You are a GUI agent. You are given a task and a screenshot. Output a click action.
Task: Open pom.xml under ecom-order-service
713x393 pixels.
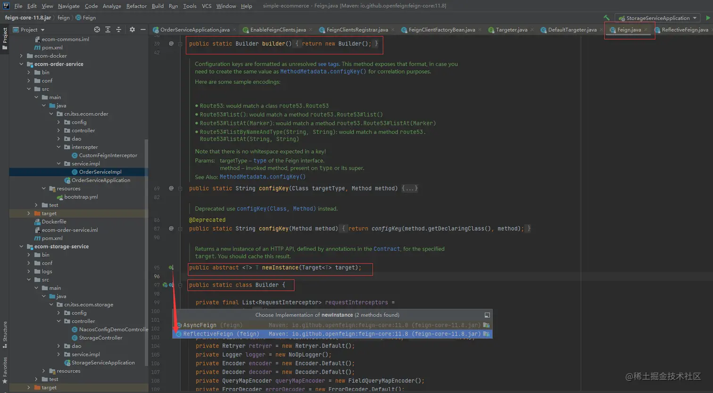49,238
